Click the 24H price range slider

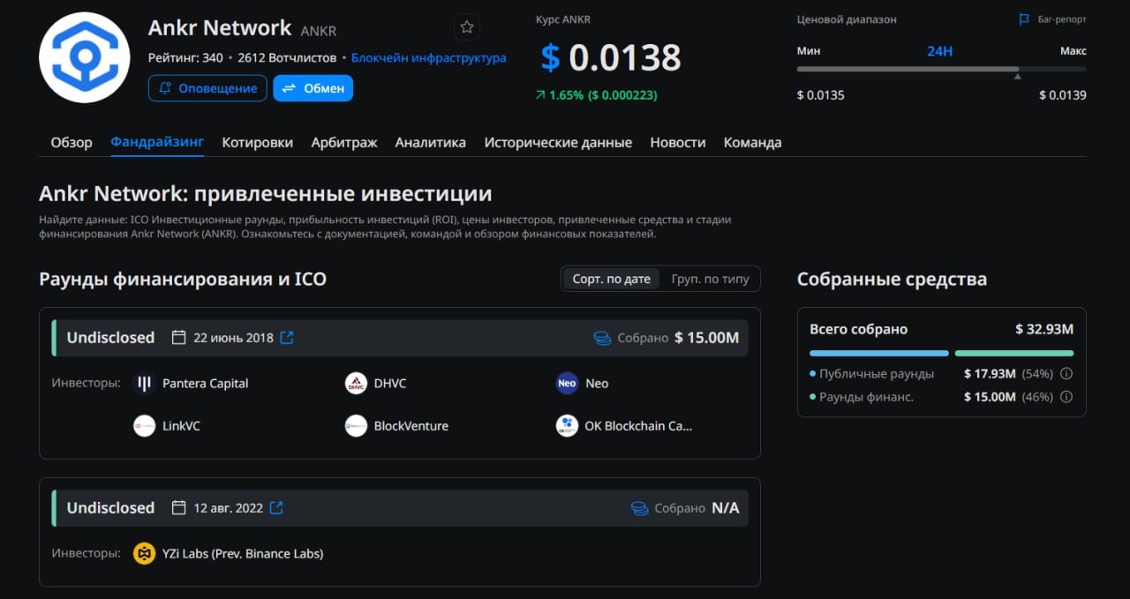[941, 69]
